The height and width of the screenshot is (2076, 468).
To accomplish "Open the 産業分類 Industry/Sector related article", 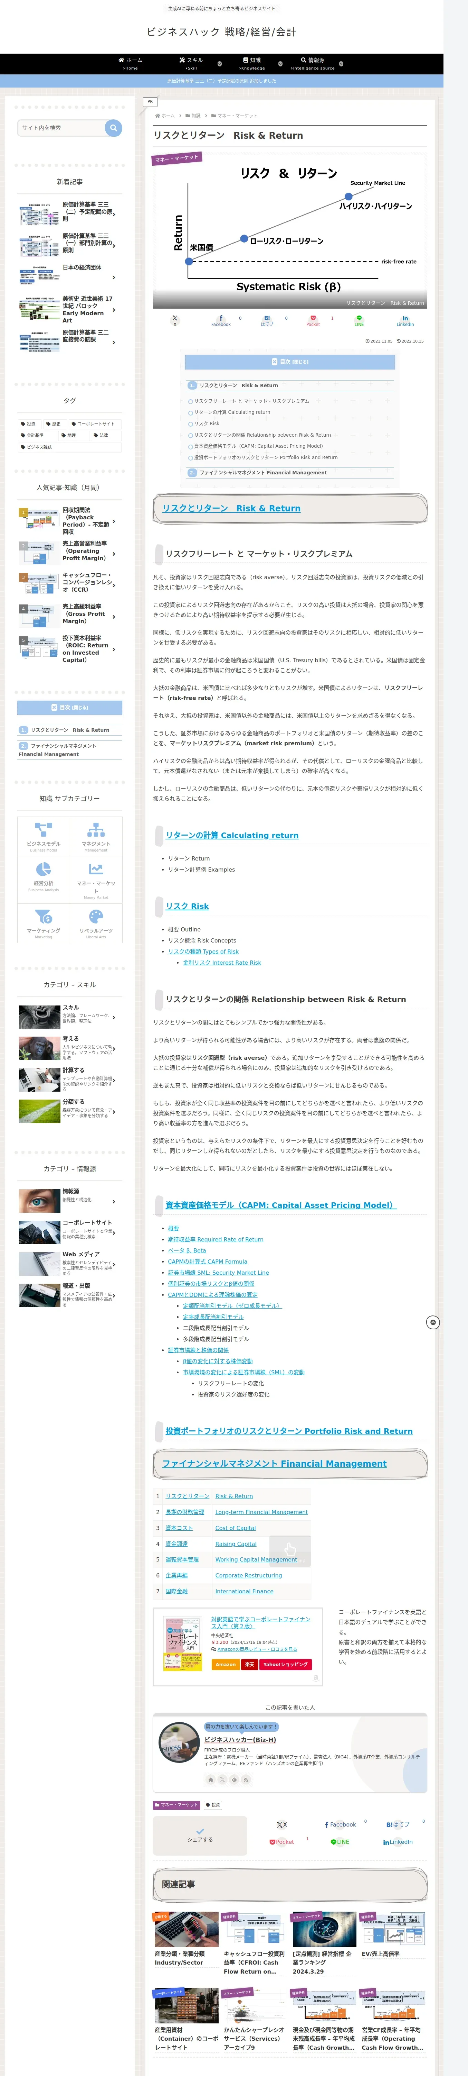I will pyautogui.click(x=186, y=1940).
